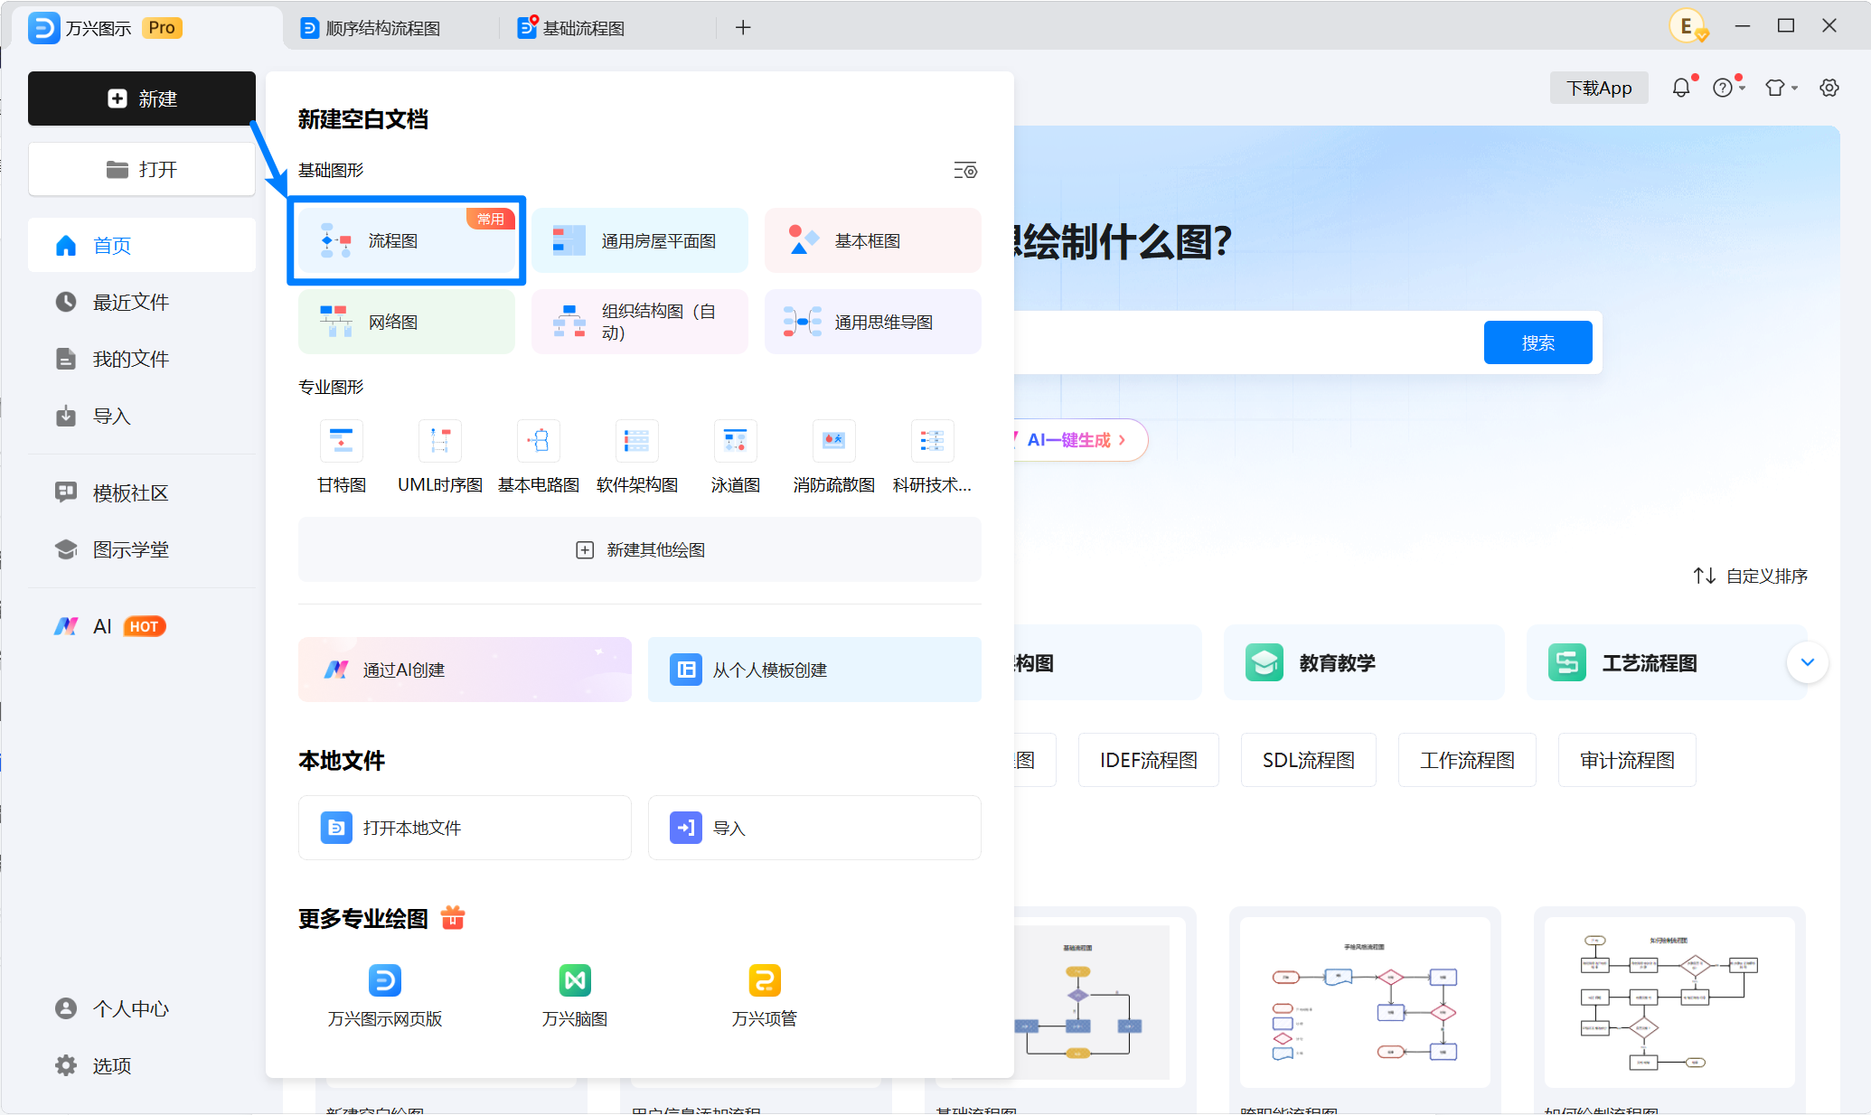The height and width of the screenshot is (1115, 1871).
Task: Pick 组织结构图 (自动) org chart
Action: (x=640, y=322)
